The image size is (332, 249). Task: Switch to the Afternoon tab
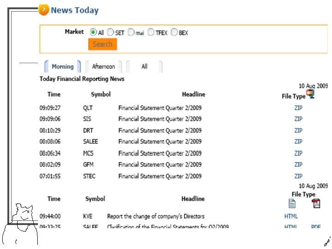pyautogui.click(x=103, y=66)
